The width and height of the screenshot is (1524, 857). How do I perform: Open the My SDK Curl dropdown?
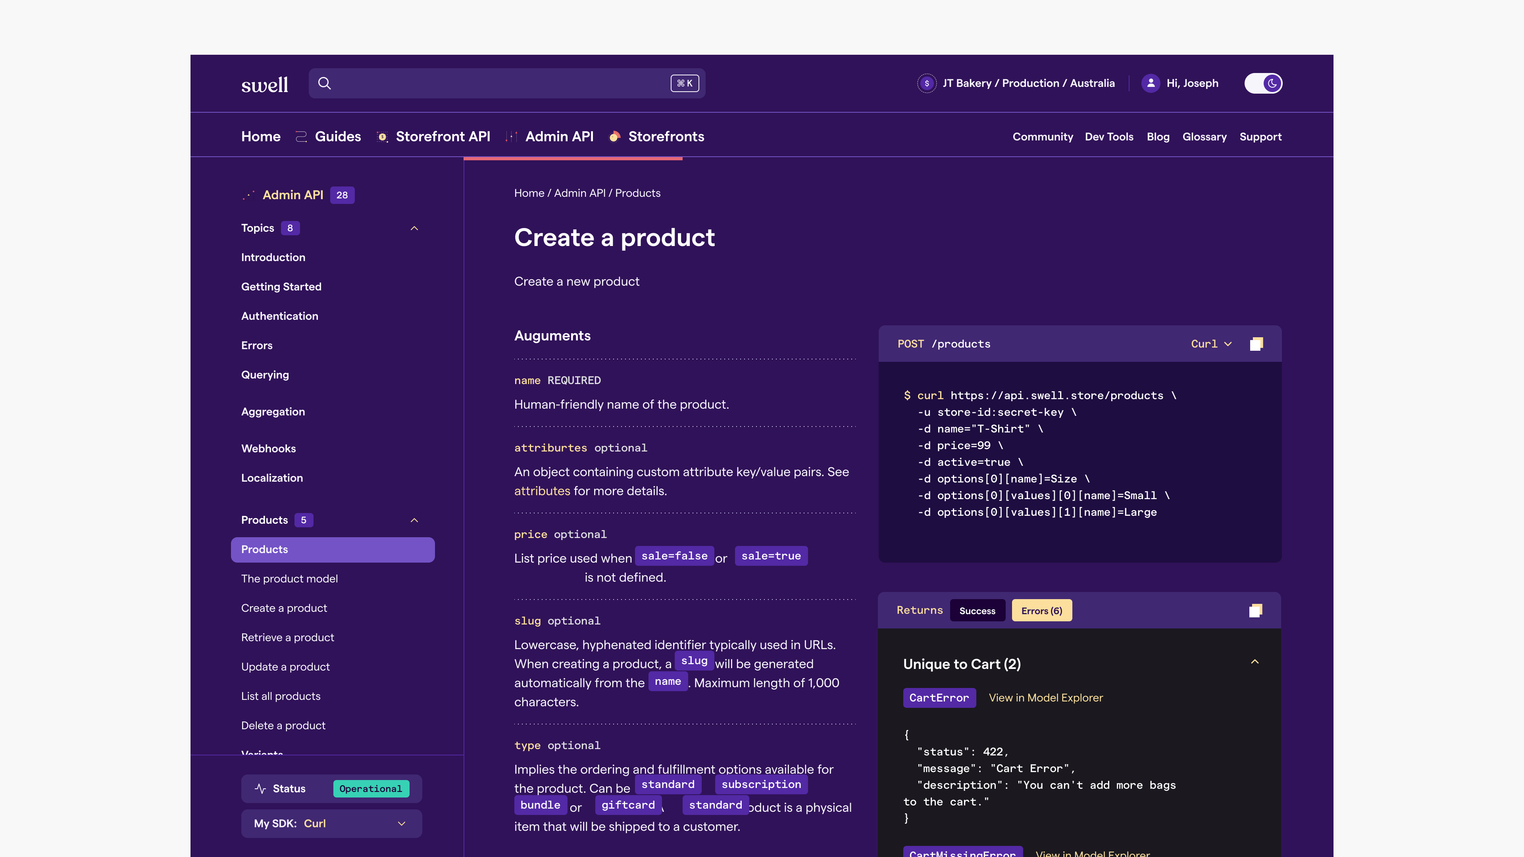(331, 823)
